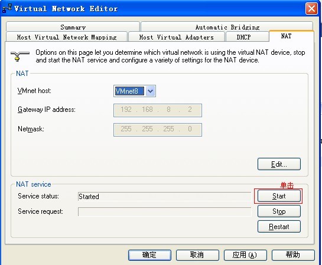Close the Virtual Network Editor window
The width and height of the screenshot is (322, 265).
[x=311, y=9]
